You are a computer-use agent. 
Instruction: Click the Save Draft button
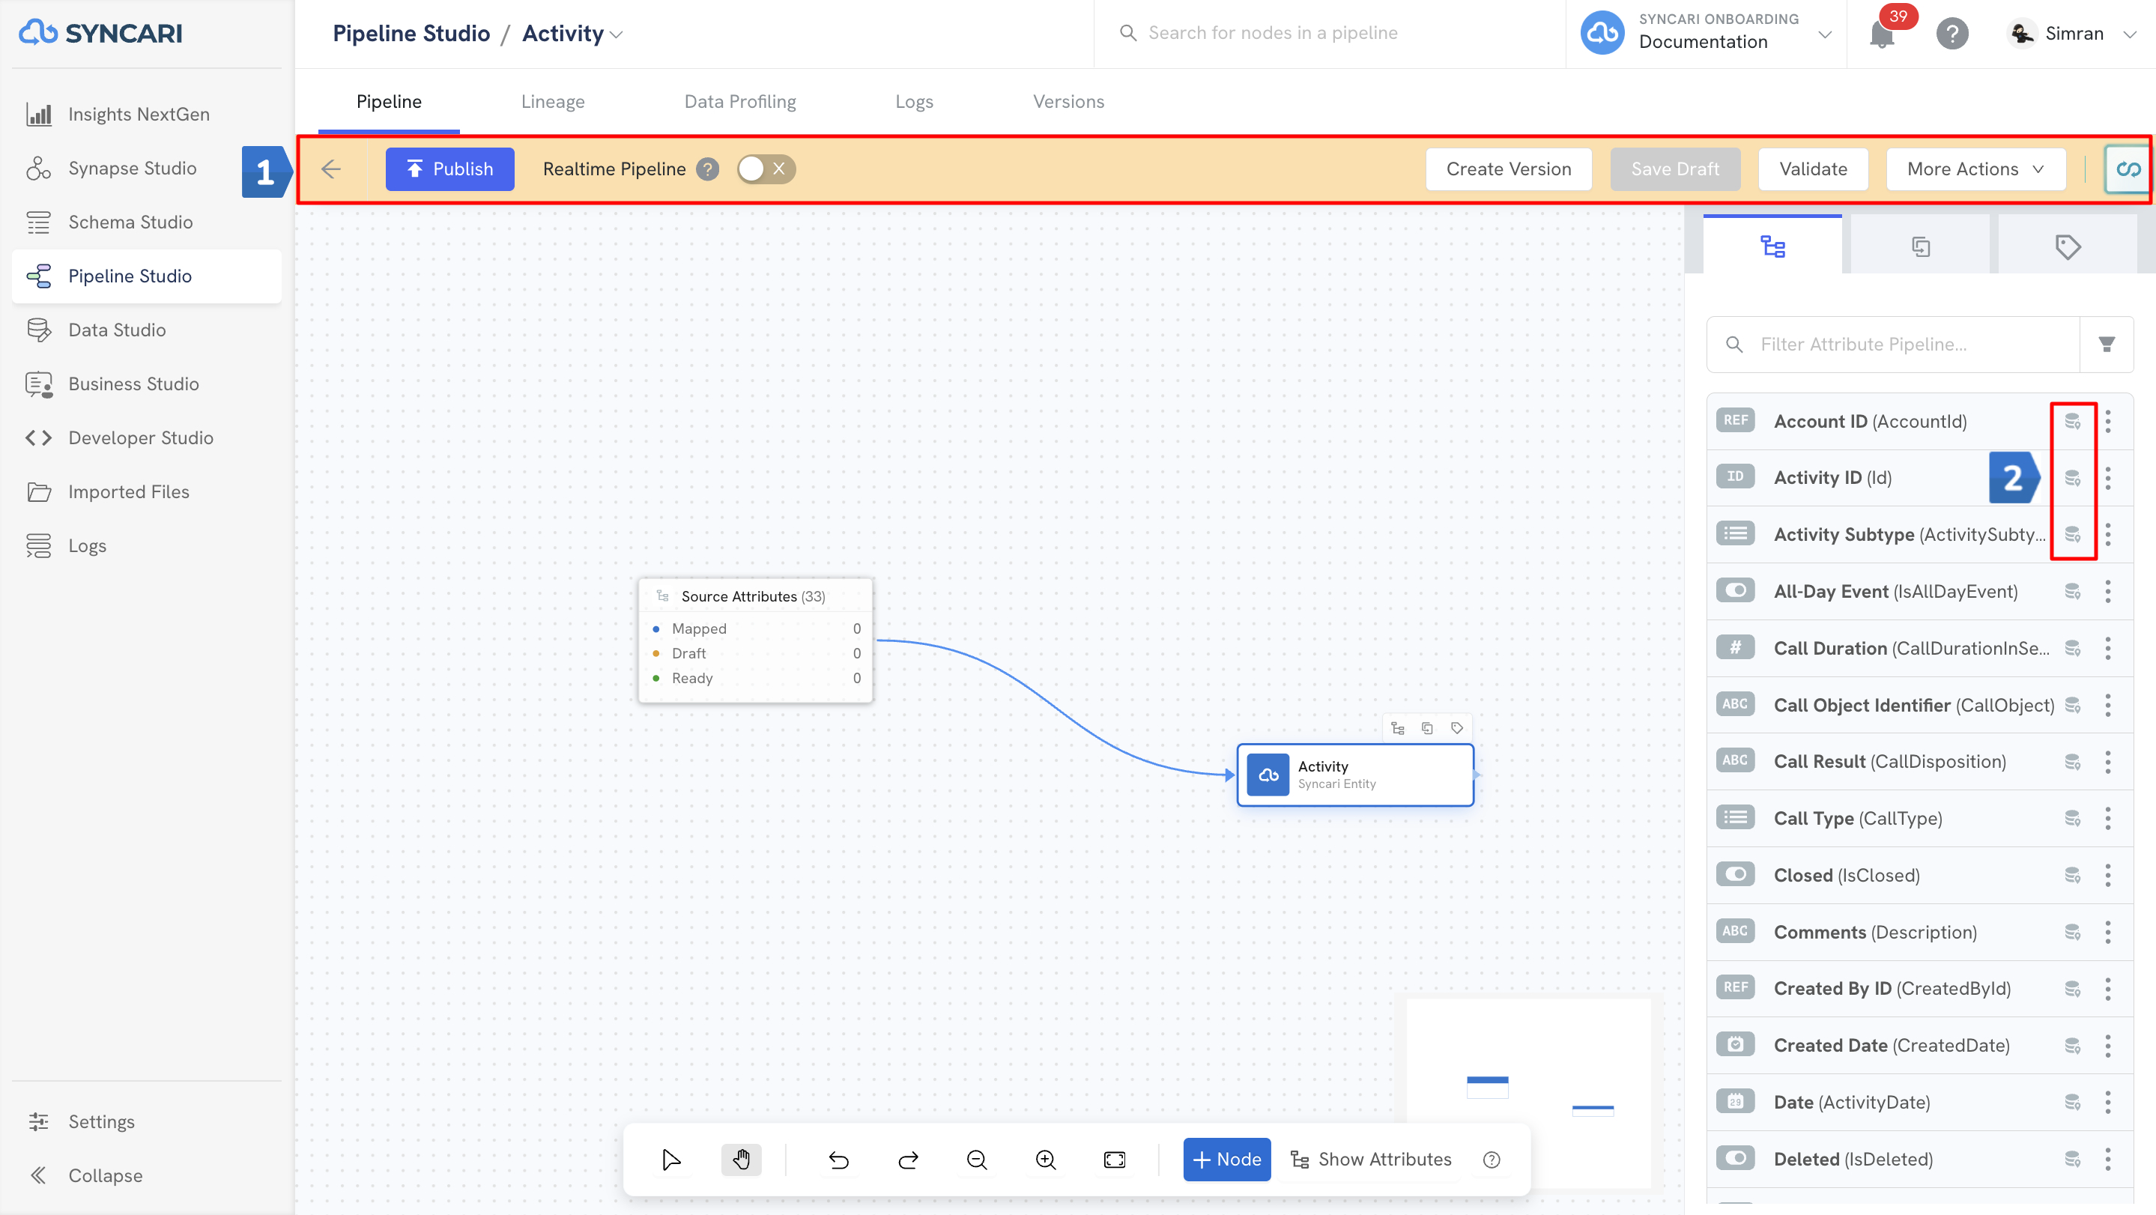(x=1675, y=169)
